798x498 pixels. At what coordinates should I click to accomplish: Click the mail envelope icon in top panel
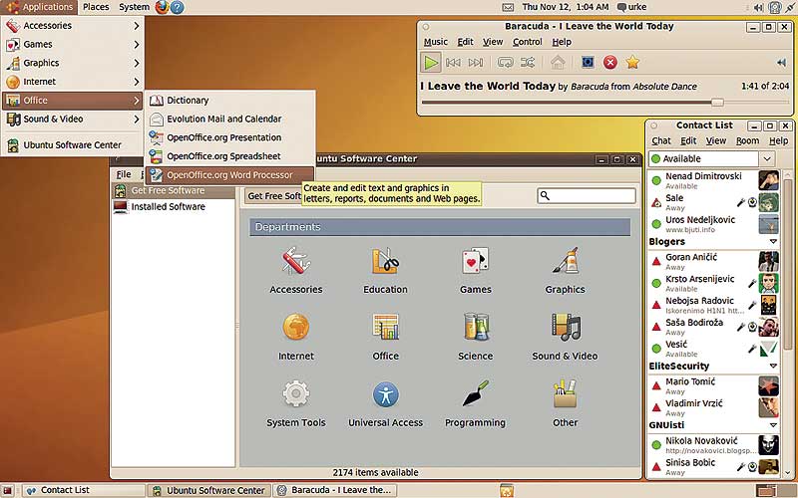coord(508,7)
